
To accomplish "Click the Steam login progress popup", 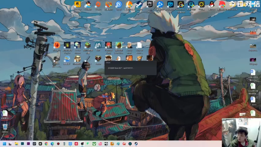I will [130, 68].
